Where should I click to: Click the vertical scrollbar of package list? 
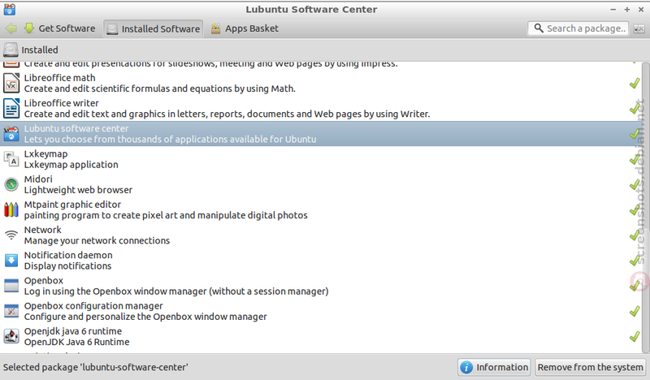(x=645, y=207)
